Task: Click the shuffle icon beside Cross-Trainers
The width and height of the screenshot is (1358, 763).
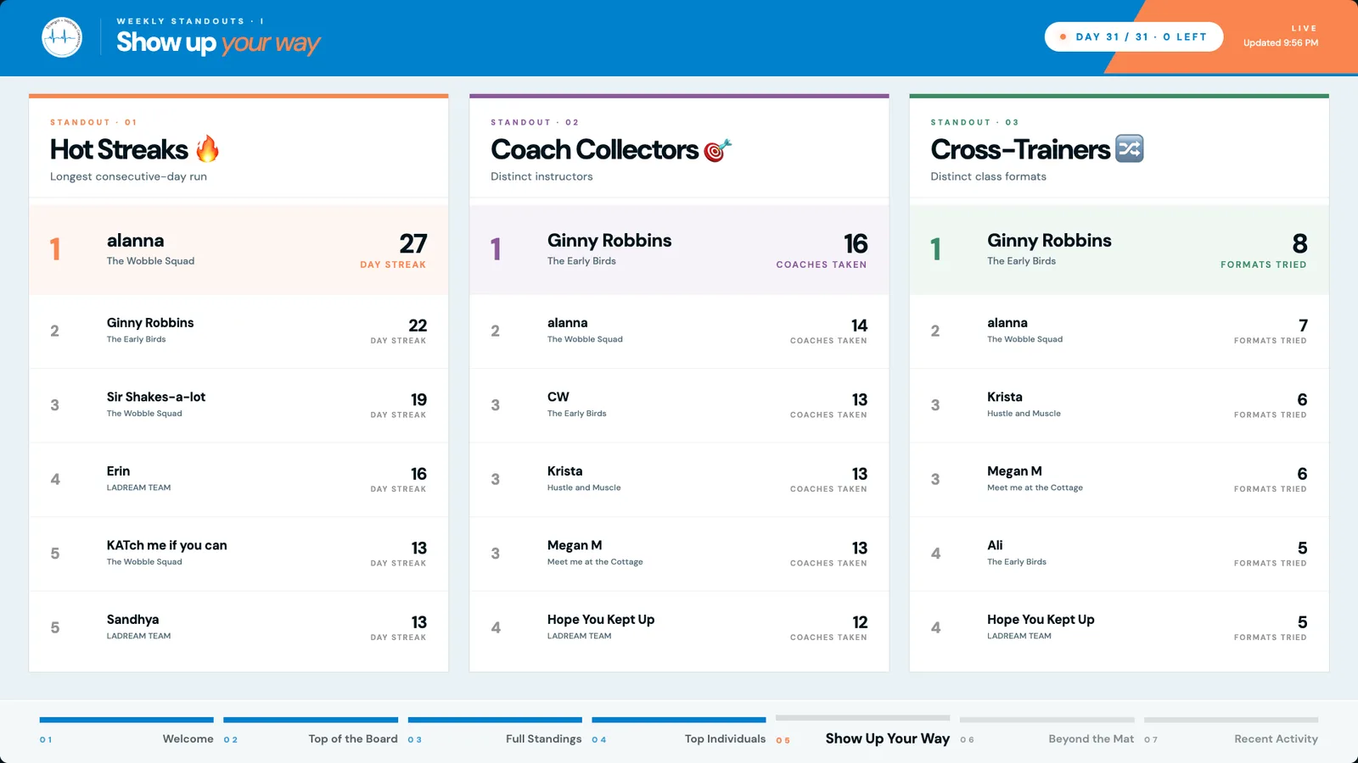Action: tap(1130, 148)
